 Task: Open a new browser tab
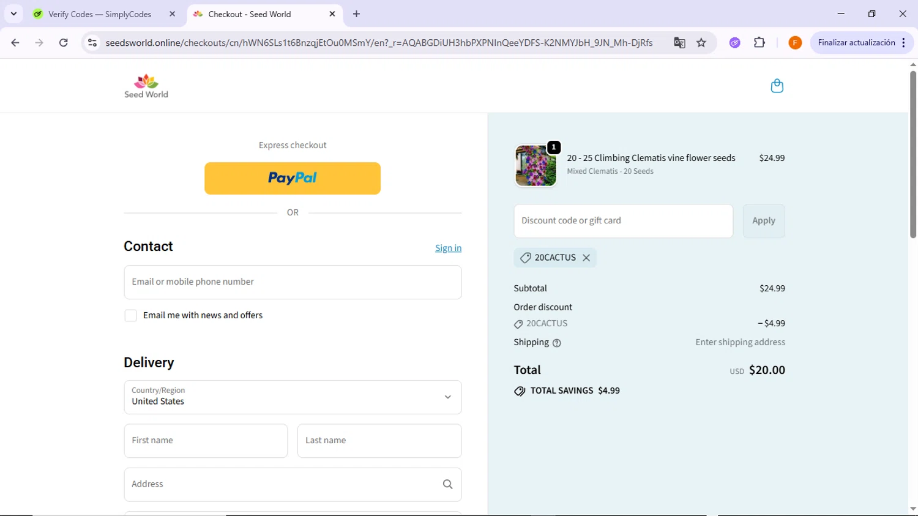[x=356, y=14]
